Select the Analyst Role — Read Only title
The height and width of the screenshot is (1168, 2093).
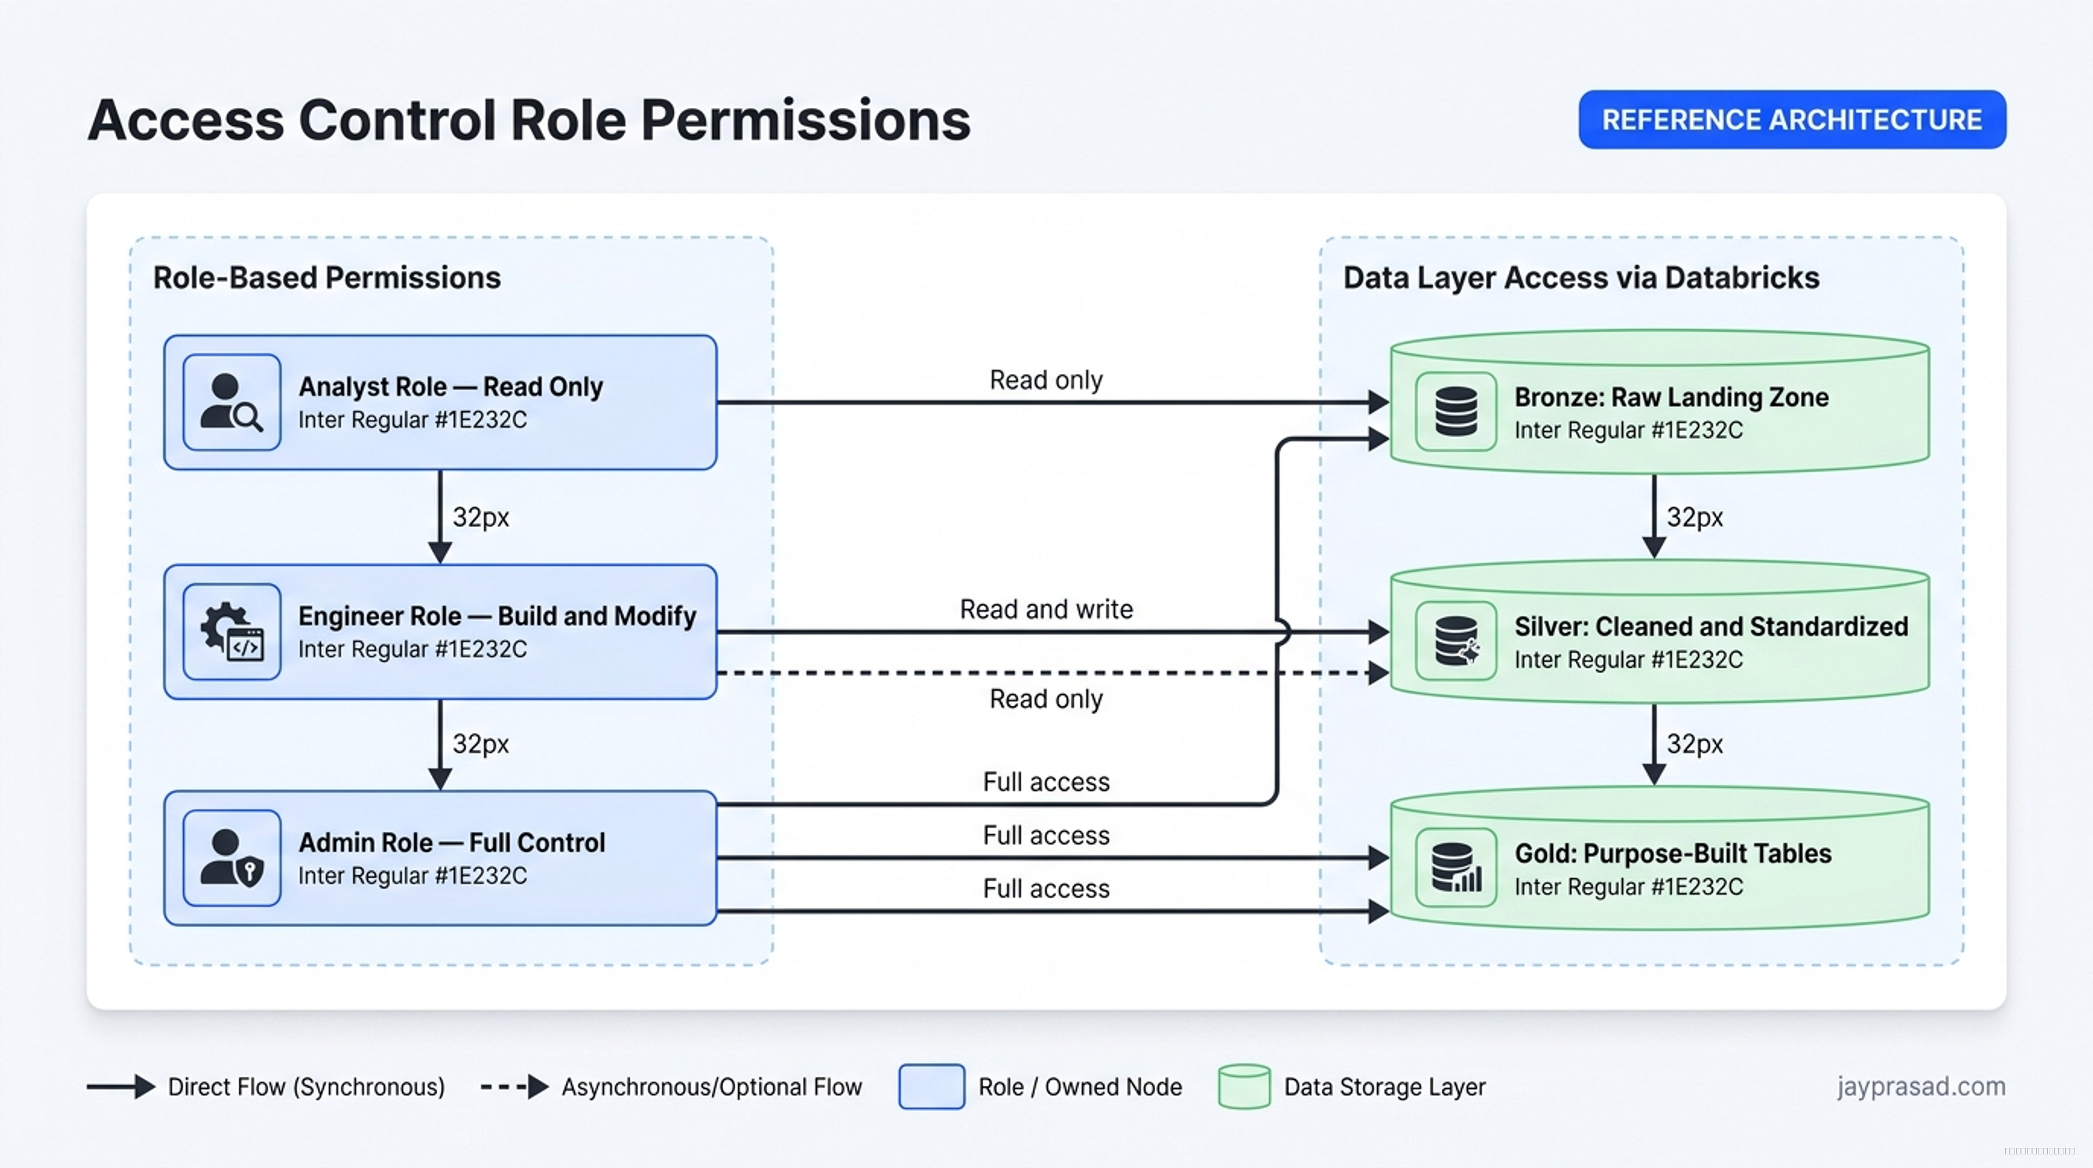point(451,386)
